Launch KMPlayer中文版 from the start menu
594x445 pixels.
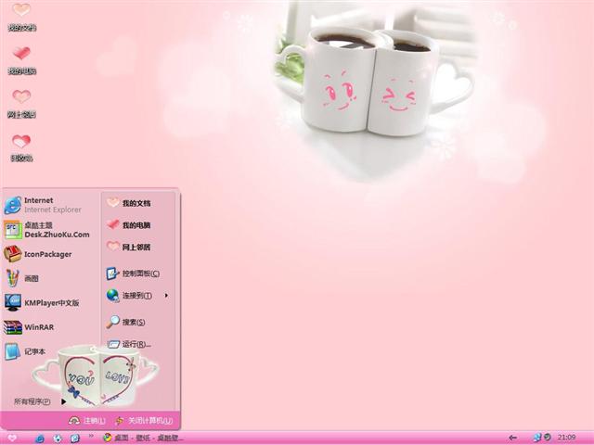click(42, 303)
